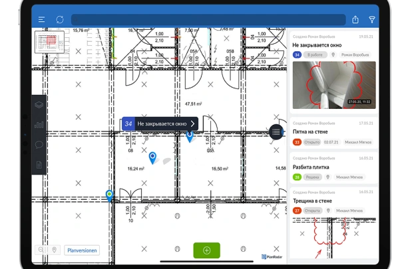Click the share export icon
Screen dimensions: 410x269
click(x=355, y=19)
